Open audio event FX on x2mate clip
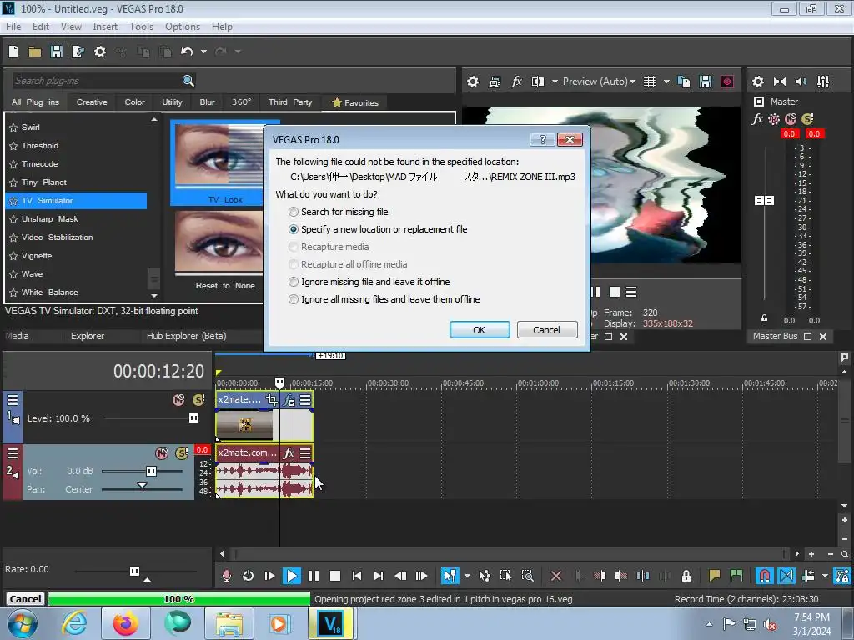854x640 pixels. (289, 452)
